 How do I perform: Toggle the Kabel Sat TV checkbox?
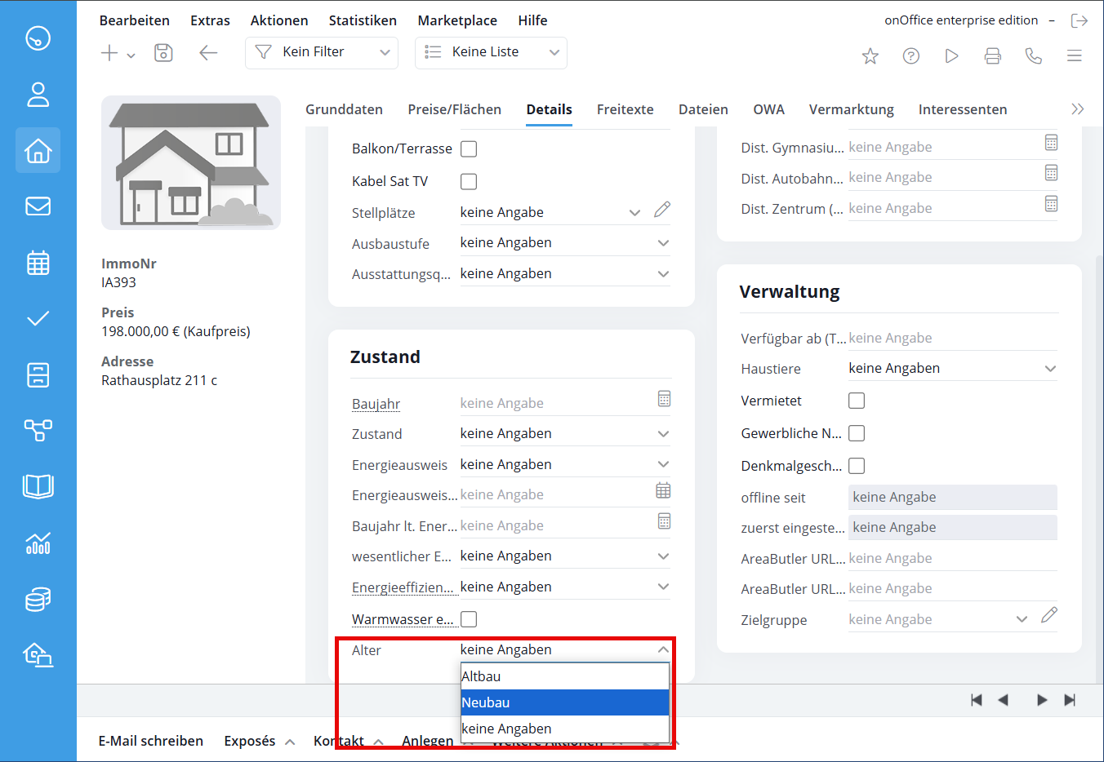click(x=469, y=182)
